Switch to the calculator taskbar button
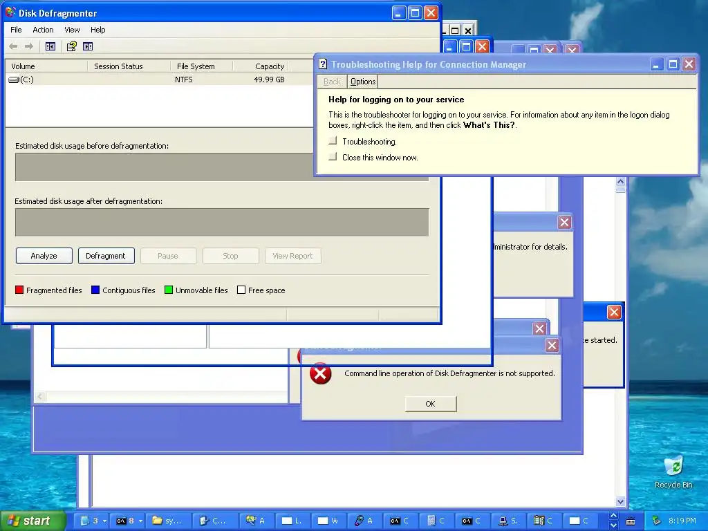The image size is (708, 531). (437, 521)
